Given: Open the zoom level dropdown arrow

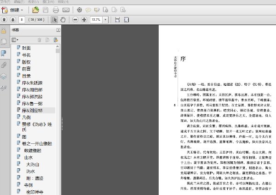Looking at the screenshot, I should (105, 19).
